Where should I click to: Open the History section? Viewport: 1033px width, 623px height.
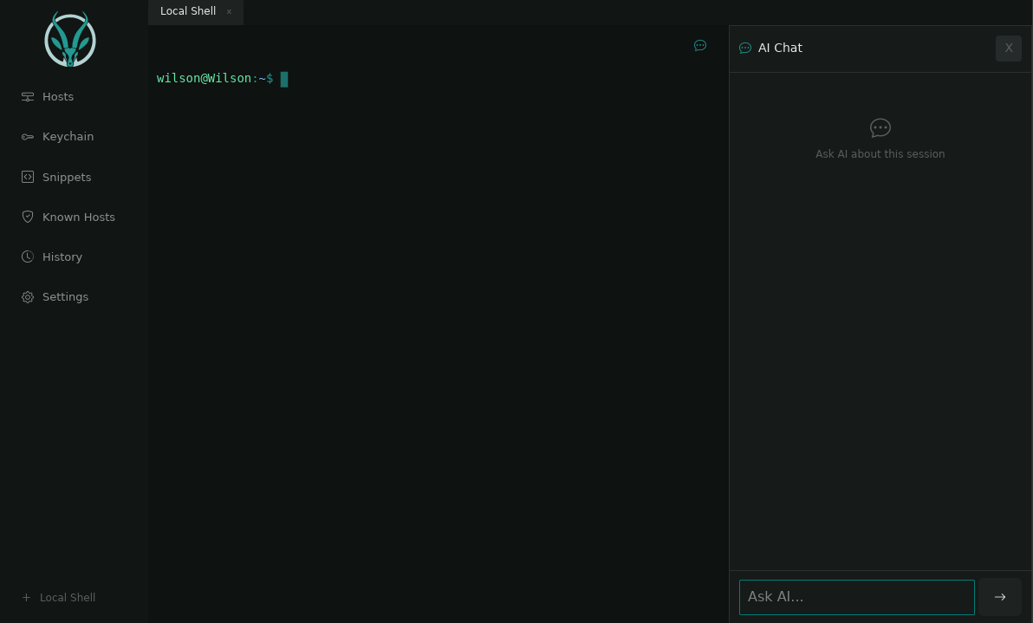click(62, 256)
